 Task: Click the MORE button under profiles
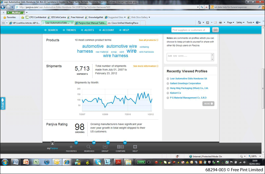pos(208,104)
